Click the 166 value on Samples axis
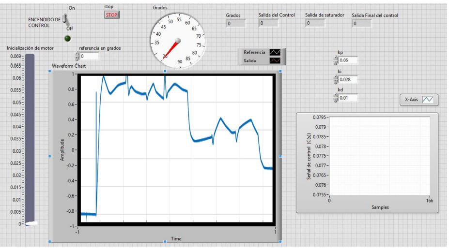Image resolution: width=449 pixels, height=250 pixels. (430, 201)
